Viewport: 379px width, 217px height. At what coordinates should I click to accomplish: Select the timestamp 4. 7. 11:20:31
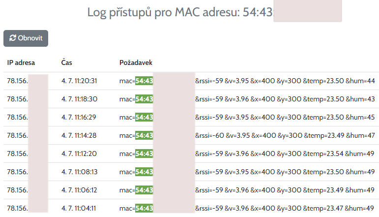click(79, 81)
